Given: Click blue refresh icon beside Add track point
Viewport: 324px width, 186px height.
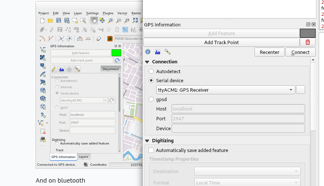Looking at the screenshot, I should pyautogui.click(x=117, y=60).
